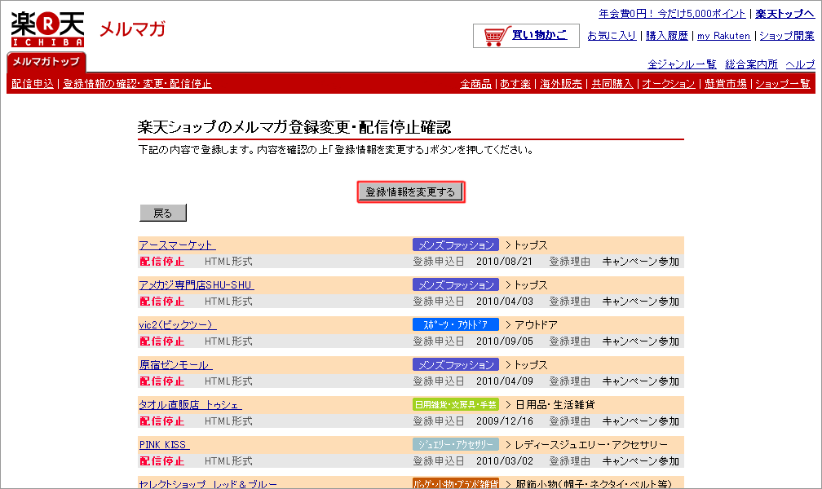822x489 pixels.
Task: Click the アウトドア category text
Action: tap(536, 324)
